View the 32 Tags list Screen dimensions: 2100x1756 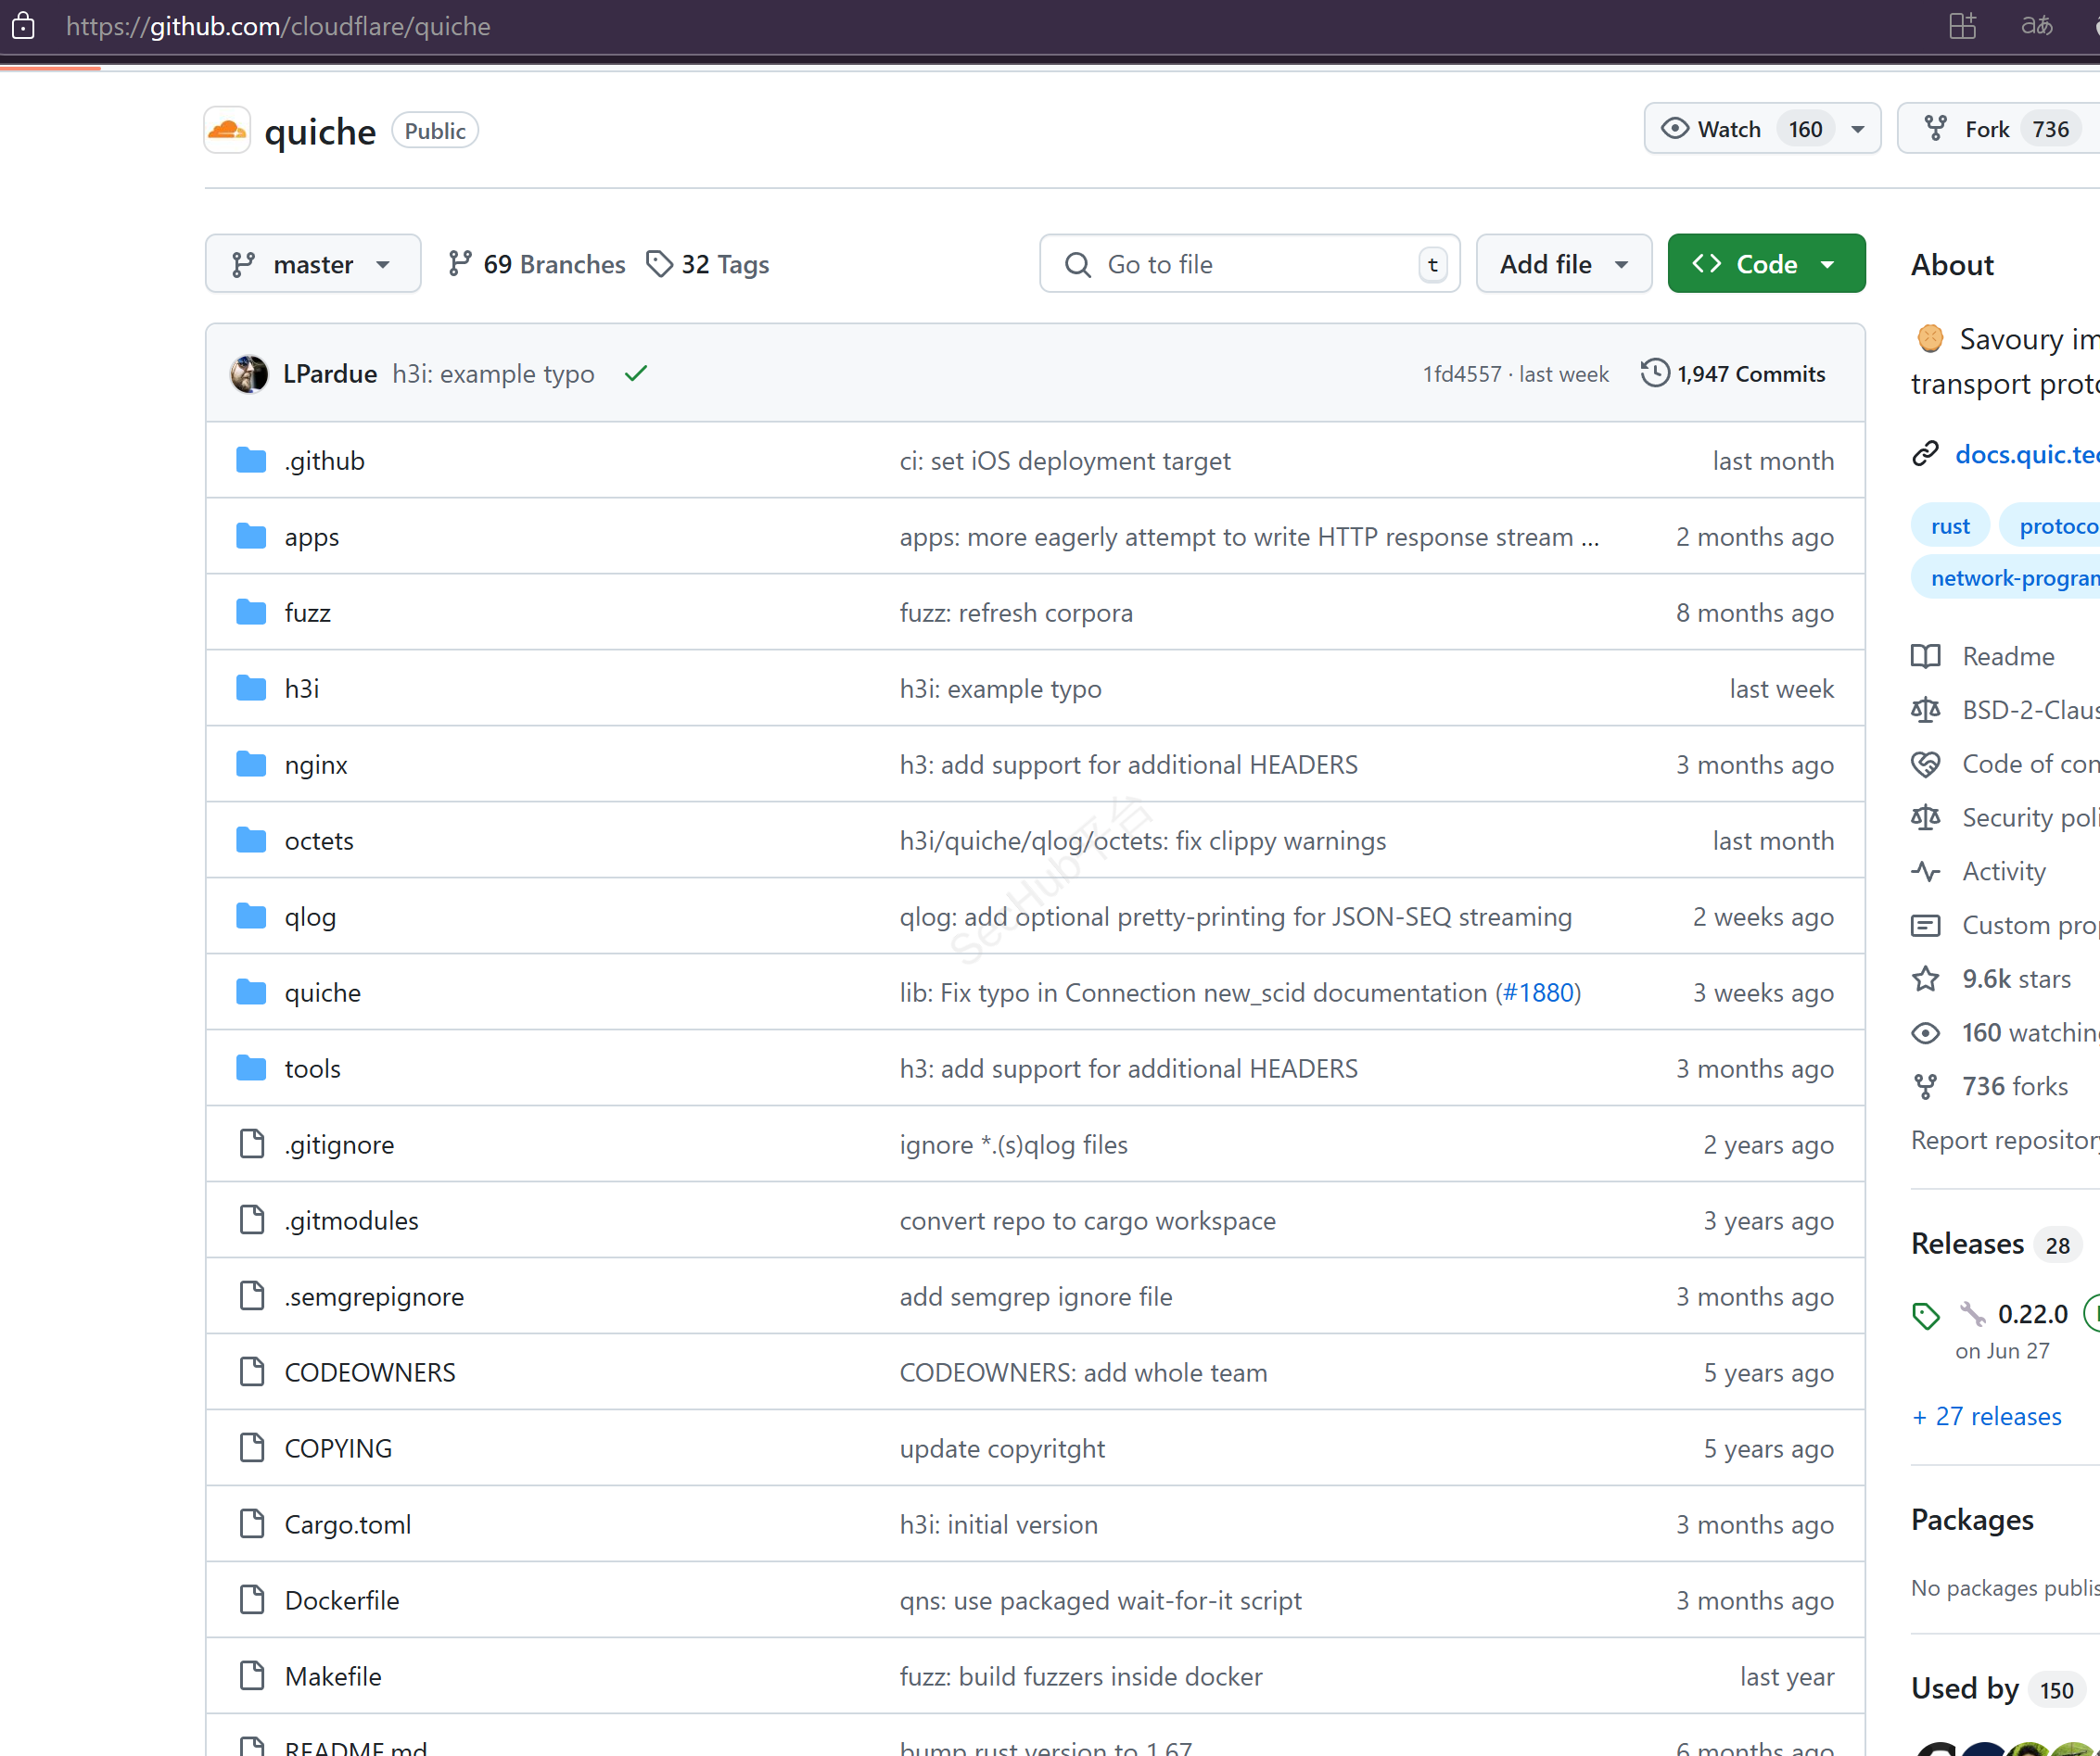pos(709,264)
